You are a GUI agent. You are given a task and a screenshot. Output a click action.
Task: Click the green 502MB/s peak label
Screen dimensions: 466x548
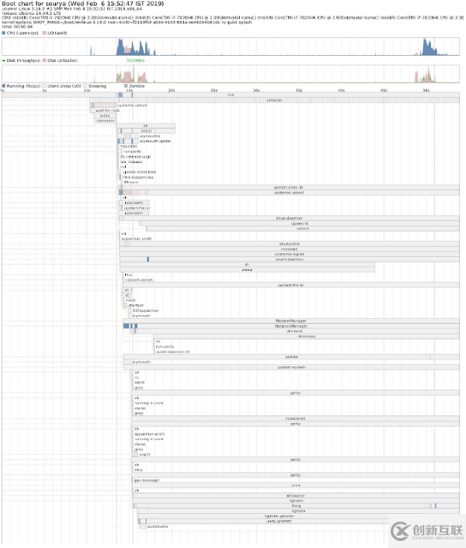[135, 61]
